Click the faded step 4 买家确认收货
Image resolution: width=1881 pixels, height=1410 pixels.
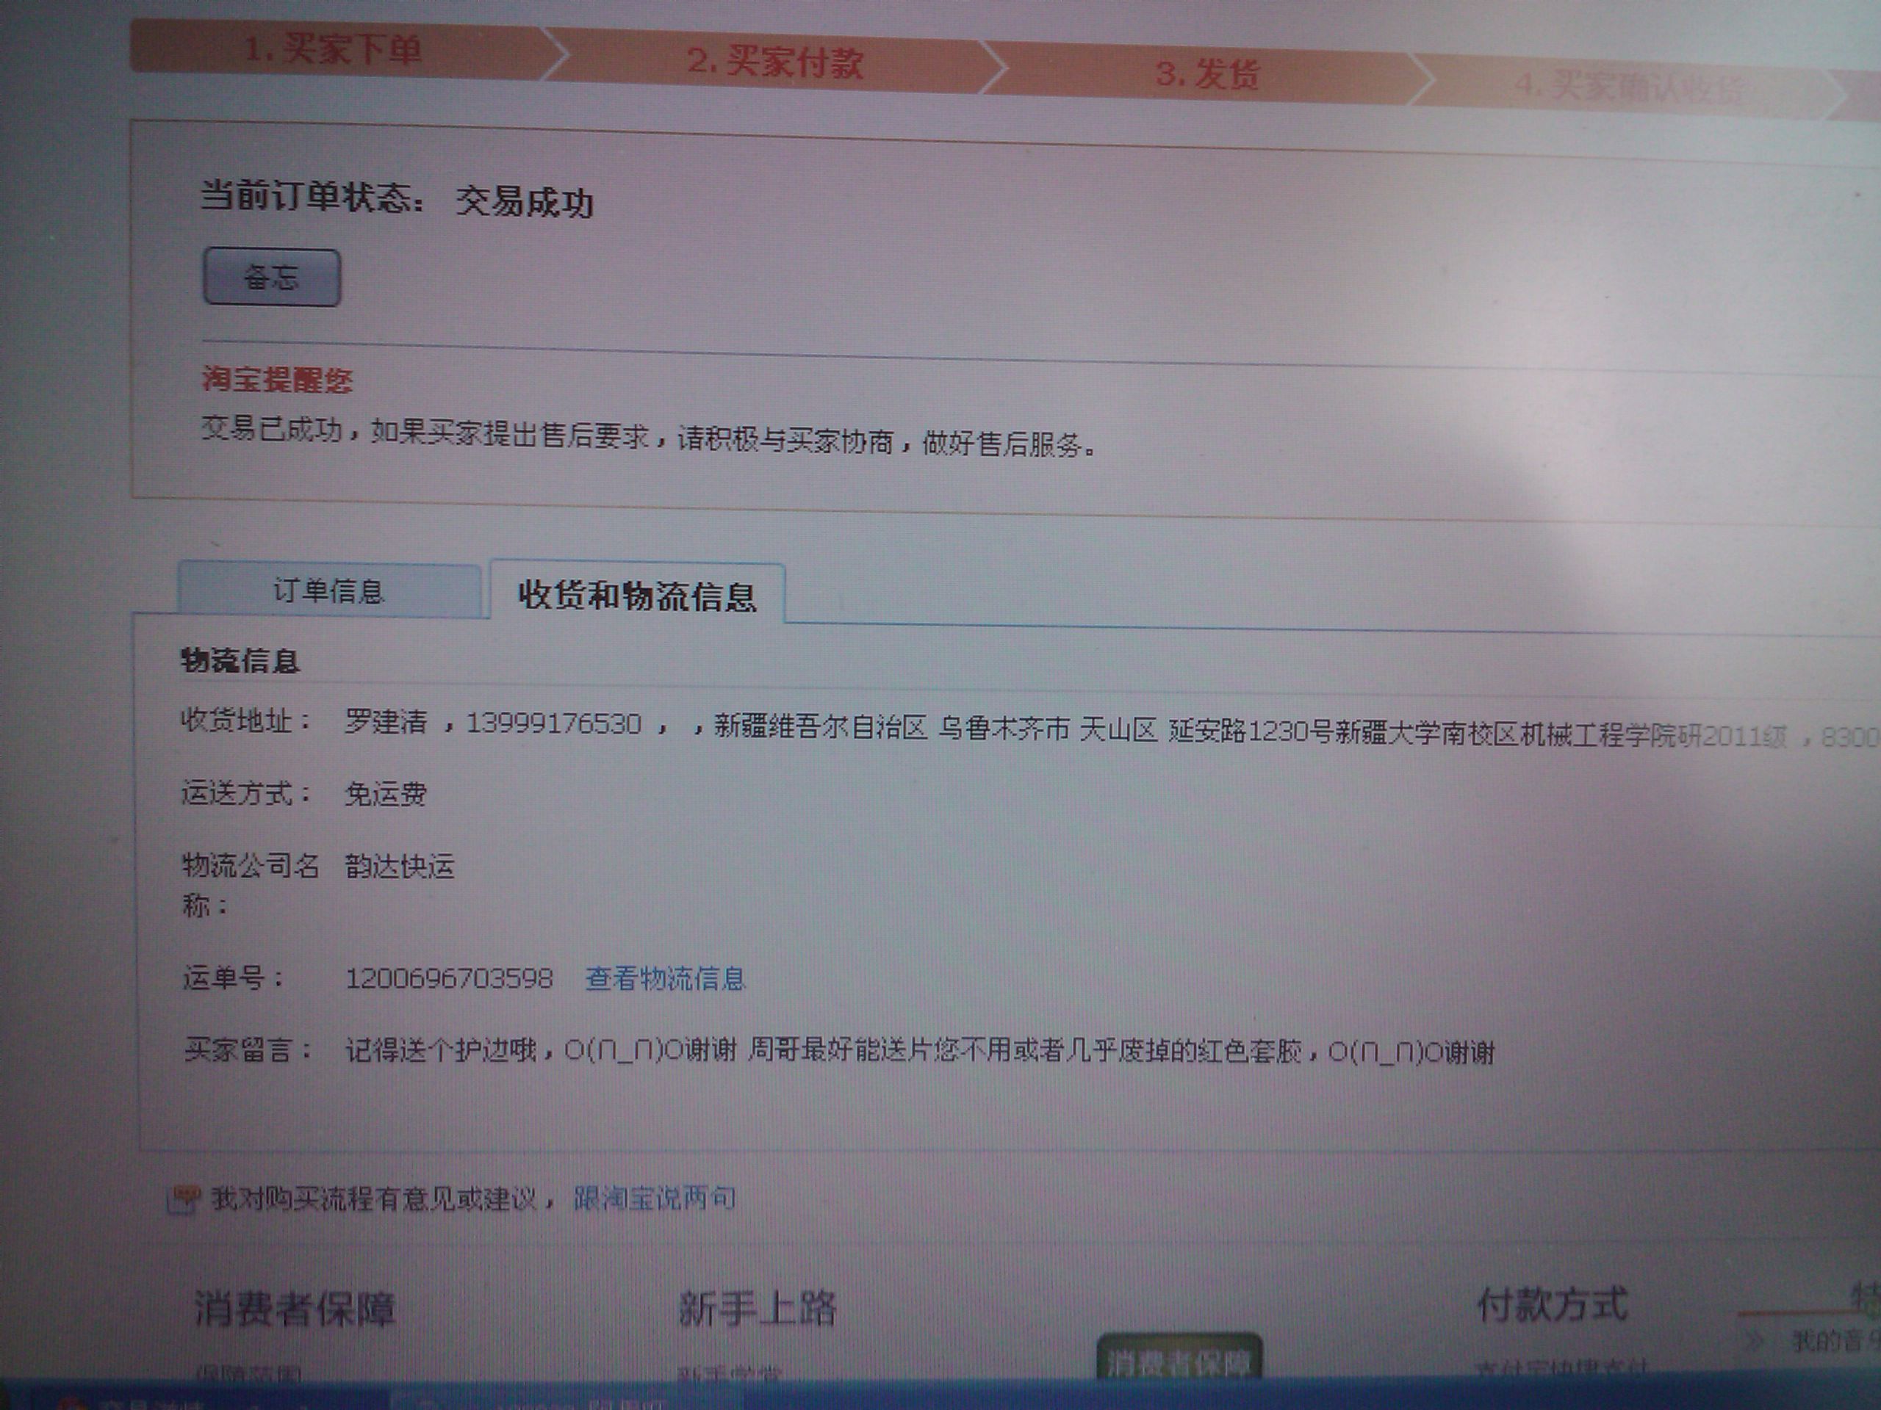coord(1626,87)
